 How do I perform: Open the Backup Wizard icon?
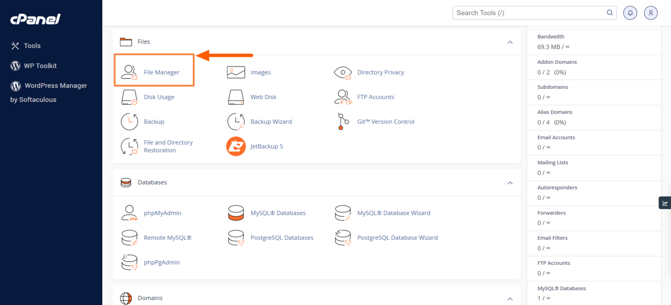tap(236, 122)
